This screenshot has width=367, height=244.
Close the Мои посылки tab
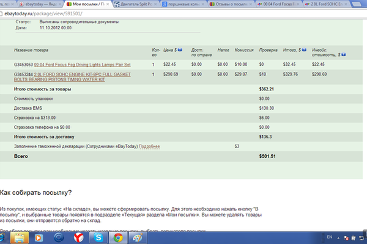click(108, 4)
